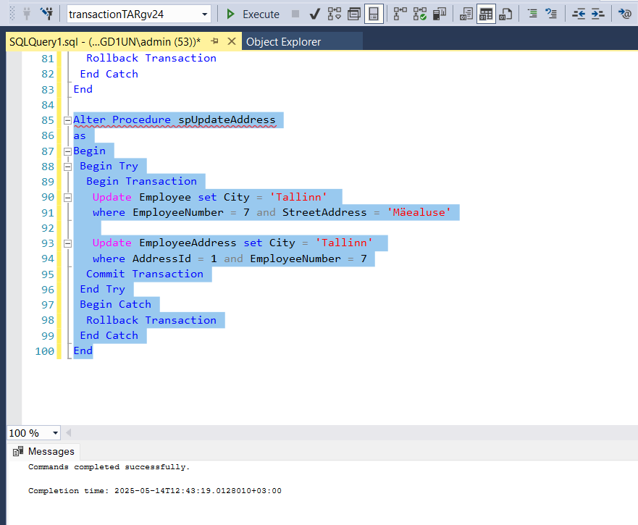The height and width of the screenshot is (525, 638).
Task: Switch output to Results to File
Action: click(x=505, y=14)
